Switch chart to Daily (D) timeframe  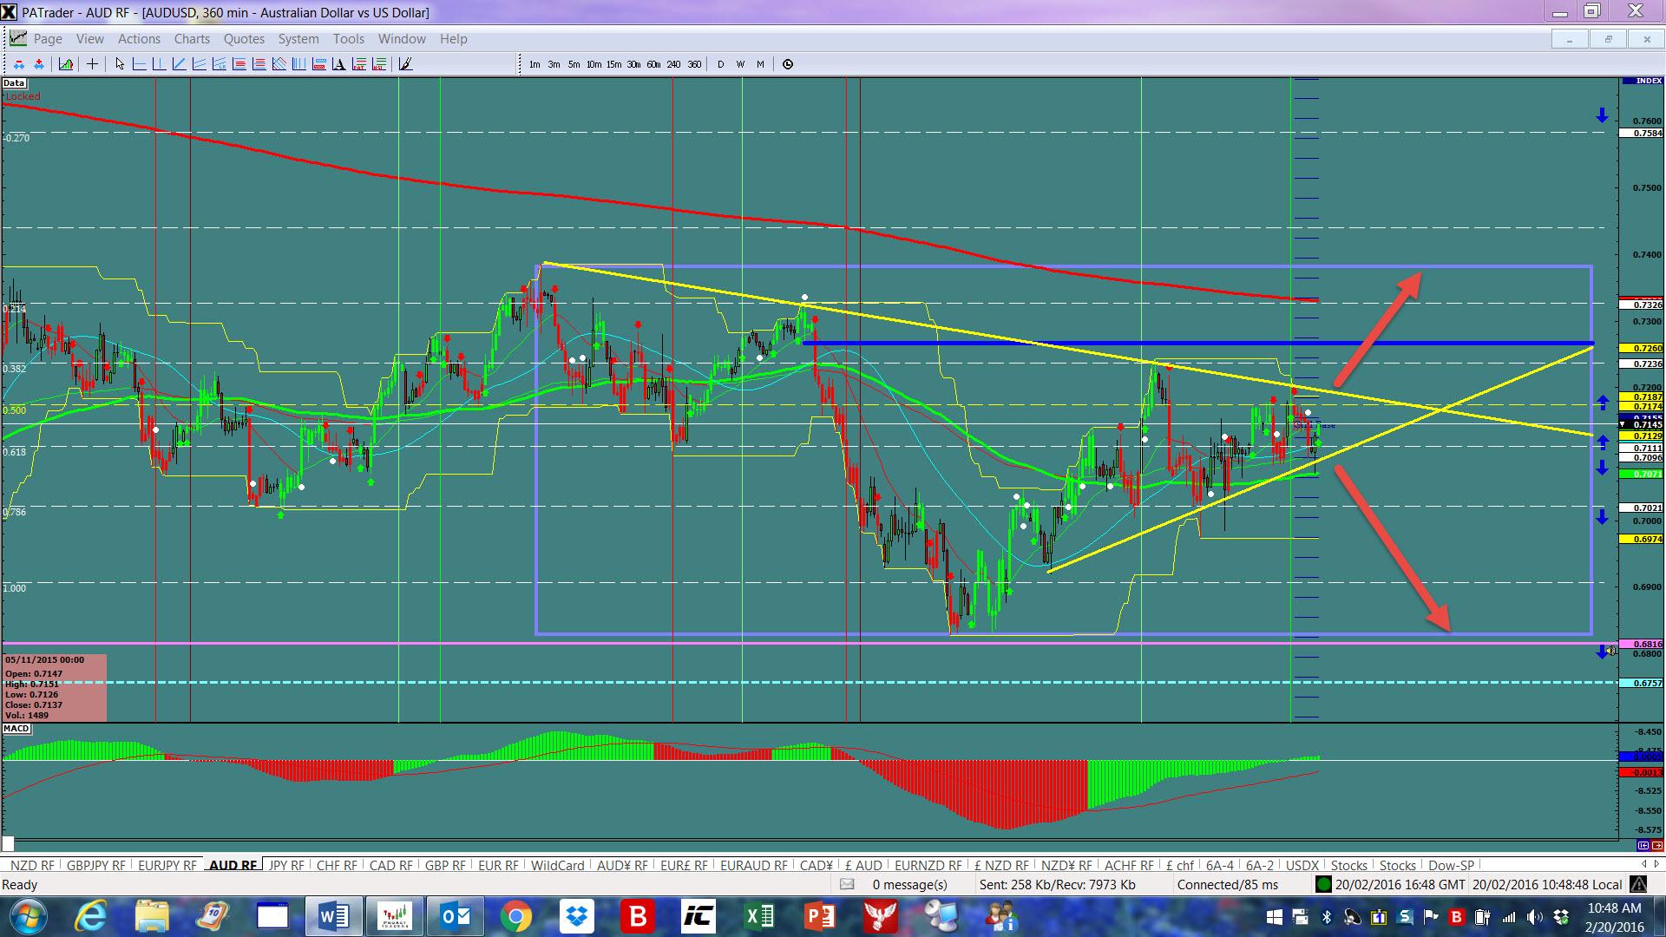[x=720, y=64]
